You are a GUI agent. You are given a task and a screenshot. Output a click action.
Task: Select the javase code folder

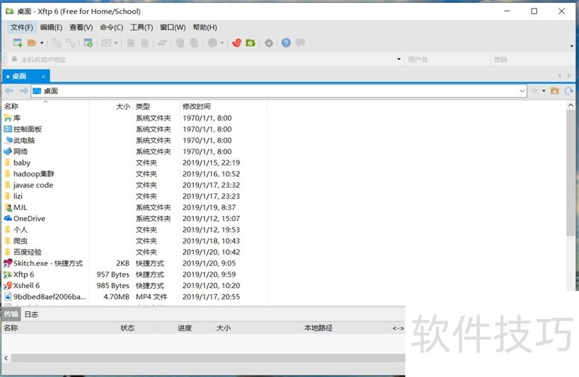33,185
